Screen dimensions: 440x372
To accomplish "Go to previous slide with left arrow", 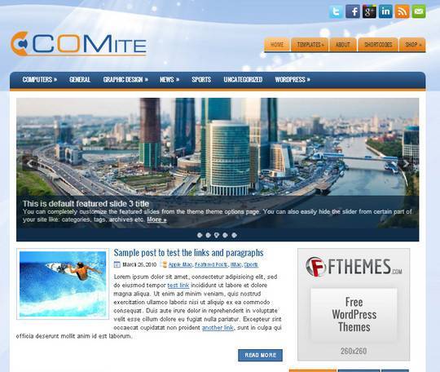I will [x=30, y=163].
